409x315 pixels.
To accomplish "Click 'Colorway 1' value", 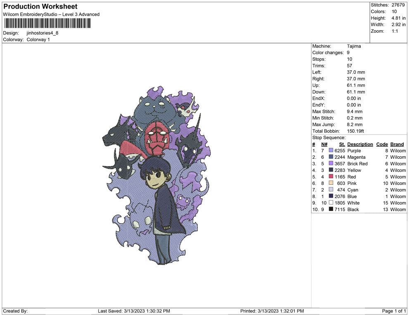I will click(x=38, y=39).
